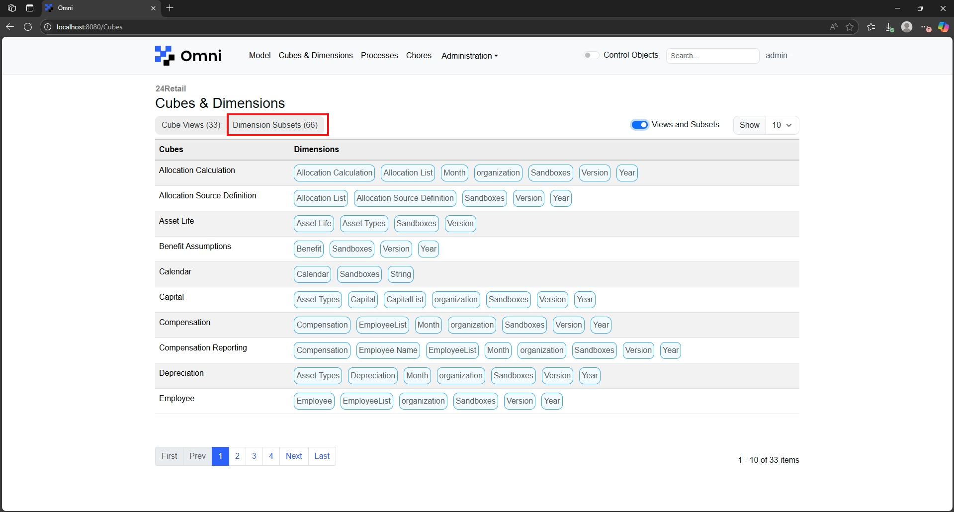Switch to Dimension Subsets (66) tab
The height and width of the screenshot is (512, 954).
pyautogui.click(x=275, y=125)
